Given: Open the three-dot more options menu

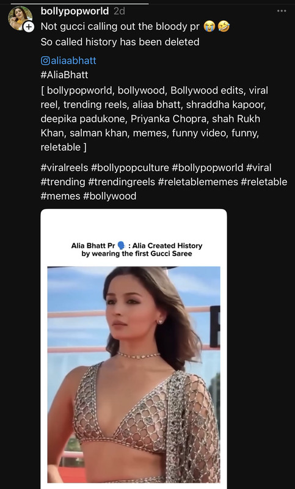Looking at the screenshot, I should [x=282, y=11].
